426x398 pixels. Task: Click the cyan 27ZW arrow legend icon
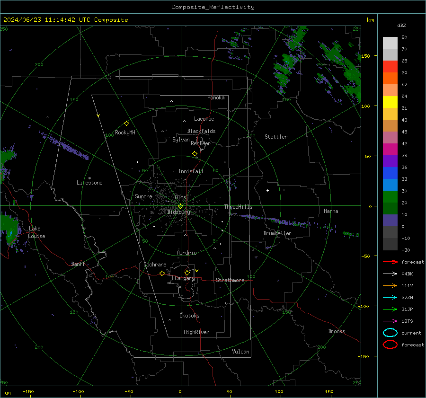click(x=390, y=298)
